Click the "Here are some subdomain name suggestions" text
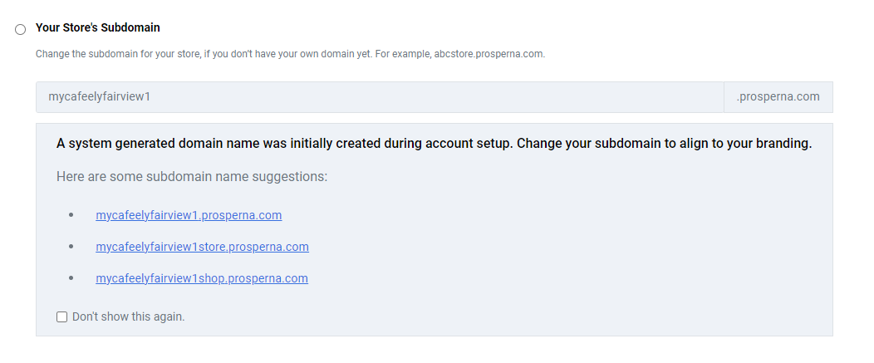Image resolution: width=874 pixels, height=363 pixels. tap(192, 177)
